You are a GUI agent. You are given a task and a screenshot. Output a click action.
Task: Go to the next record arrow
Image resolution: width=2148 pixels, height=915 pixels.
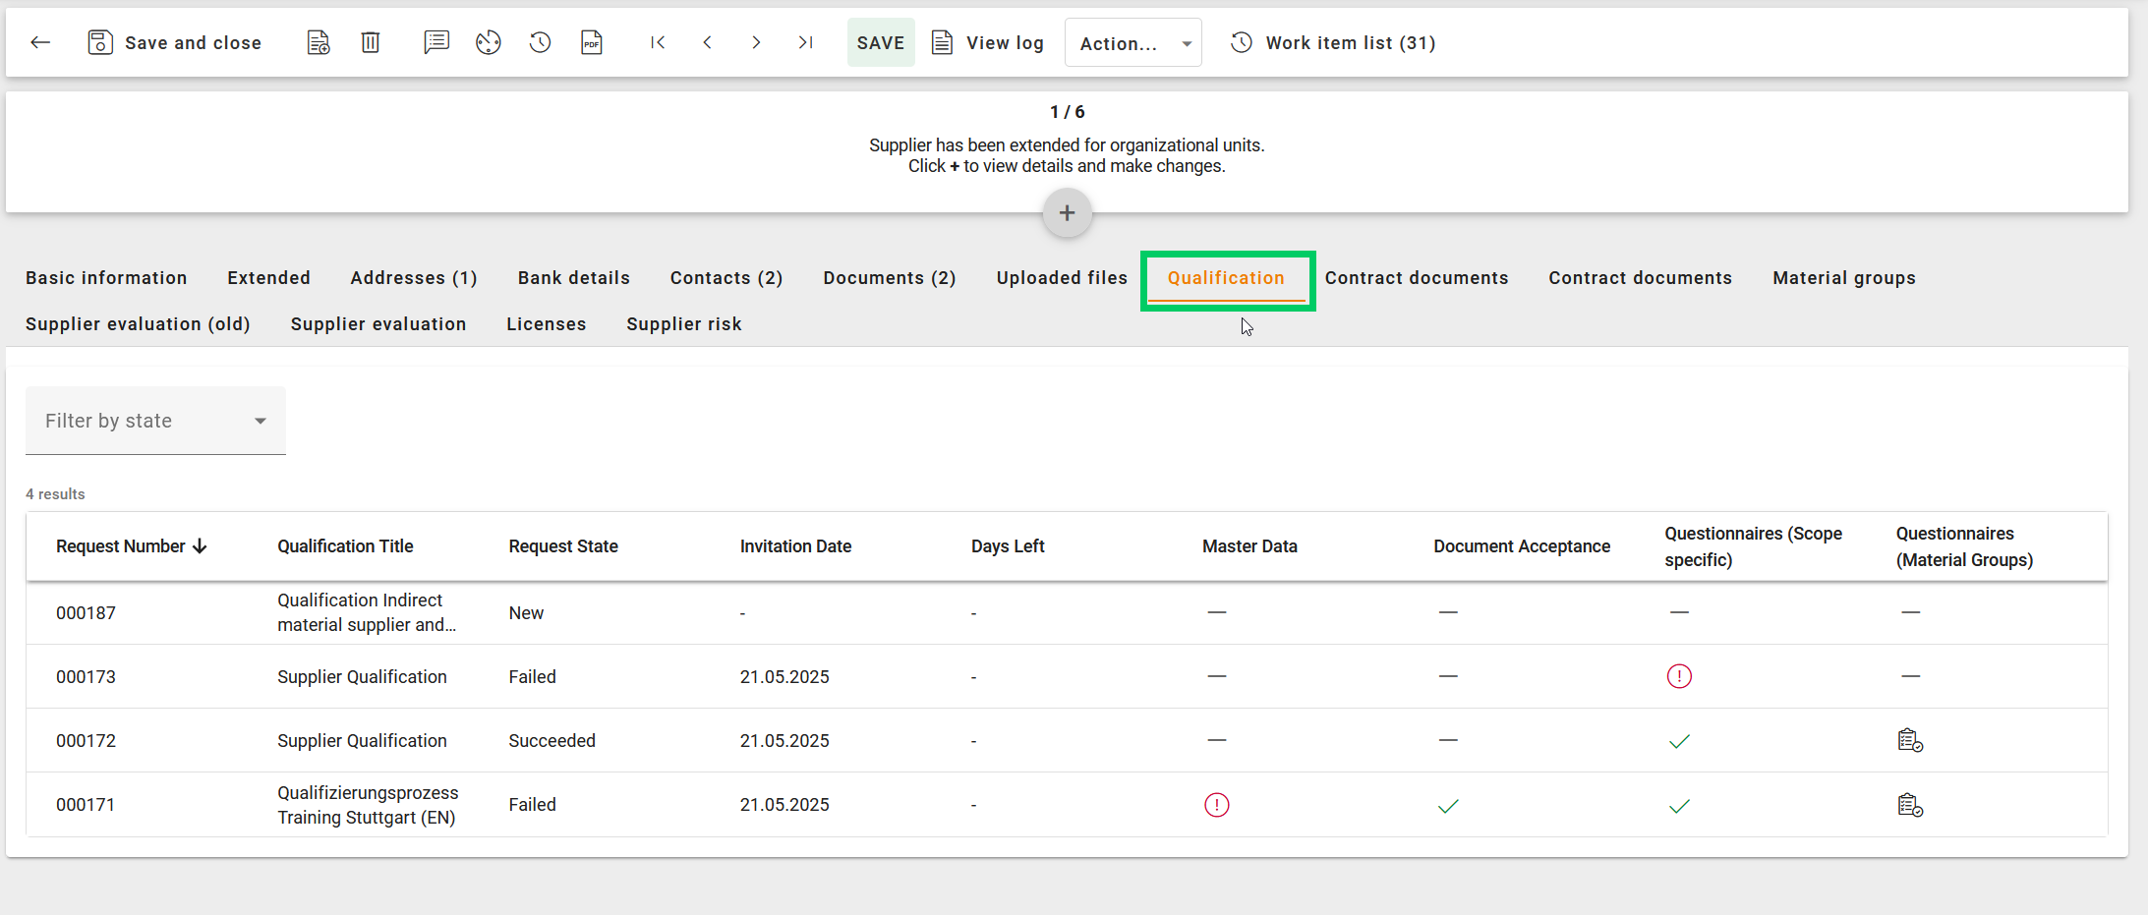(756, 42)
